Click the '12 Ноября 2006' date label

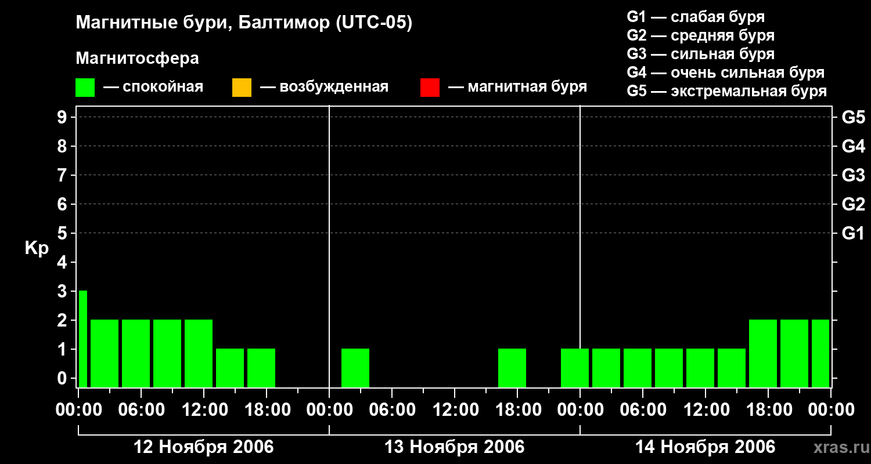203,447
